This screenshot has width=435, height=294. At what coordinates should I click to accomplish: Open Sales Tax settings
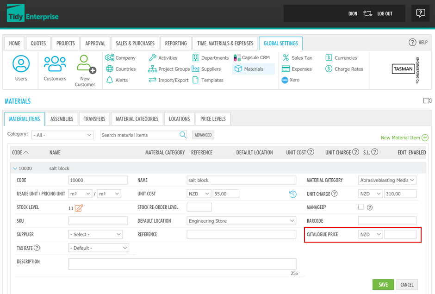(297, 58)
